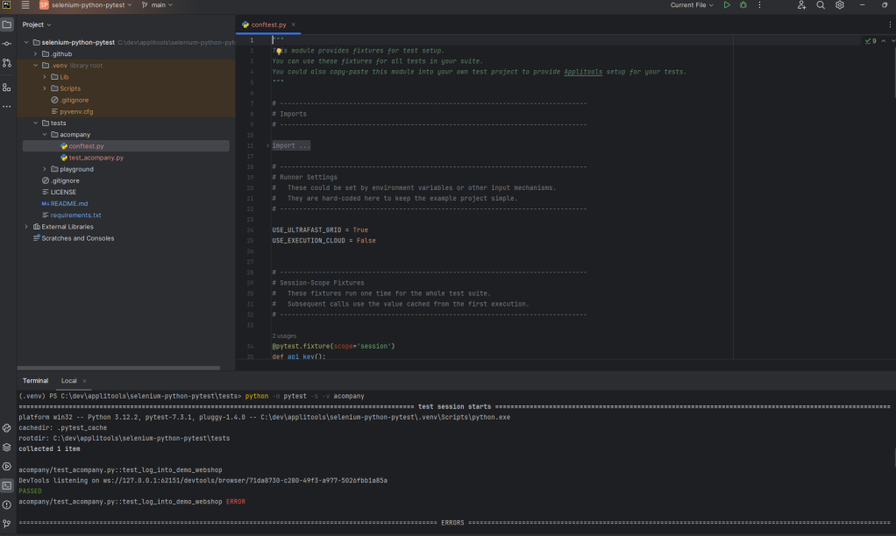
Task: Open Search Everywhere magnifier icon
Action: 821,5
